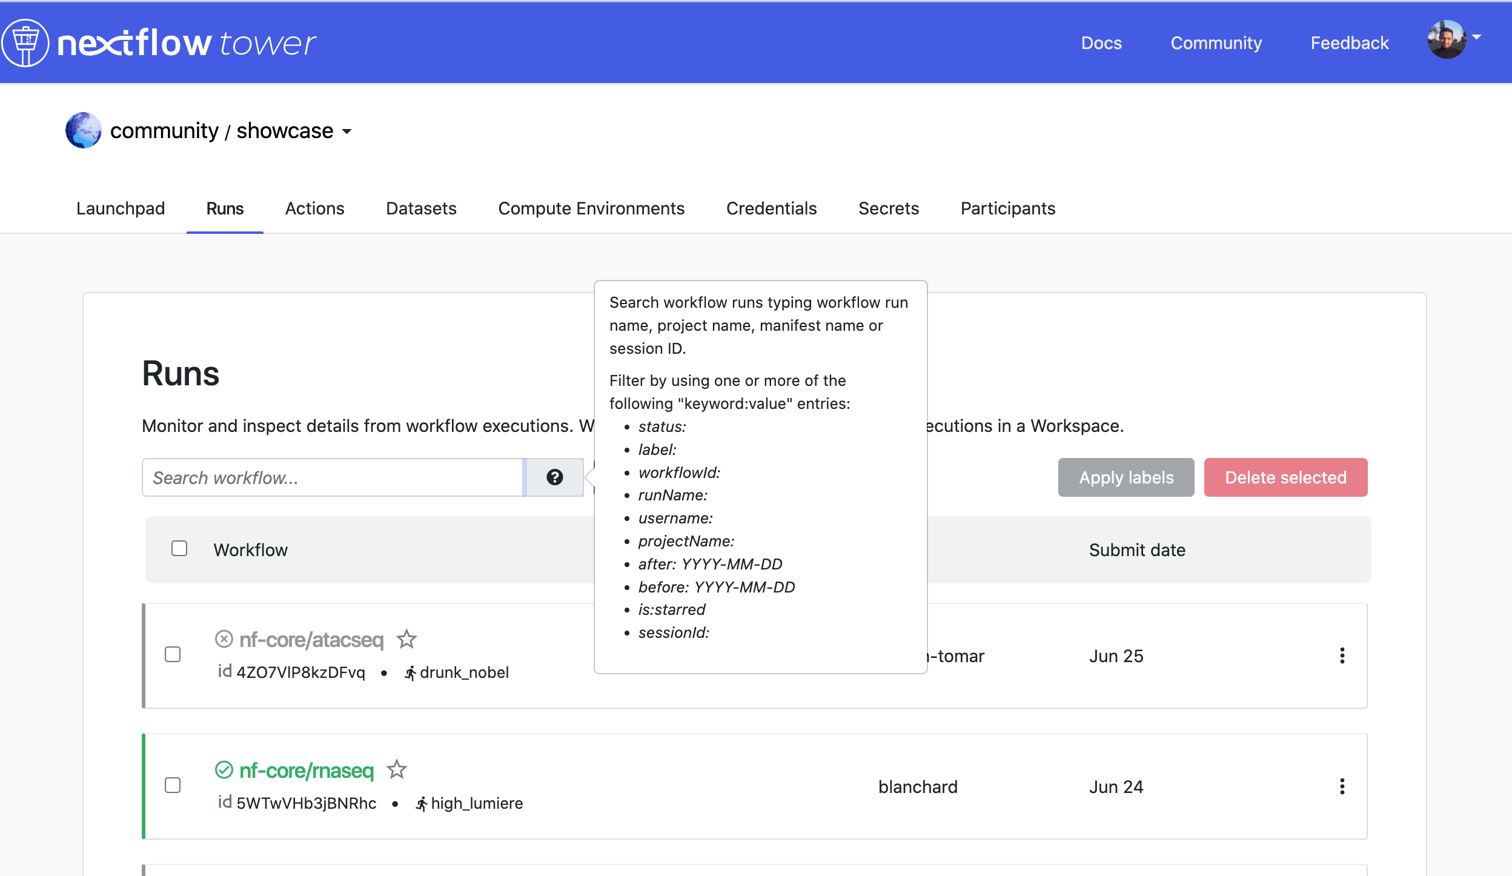Open the Secrets tab
Image resolution: width=1512 pixels, height=876 pixels.
click(x=889, y=208)
